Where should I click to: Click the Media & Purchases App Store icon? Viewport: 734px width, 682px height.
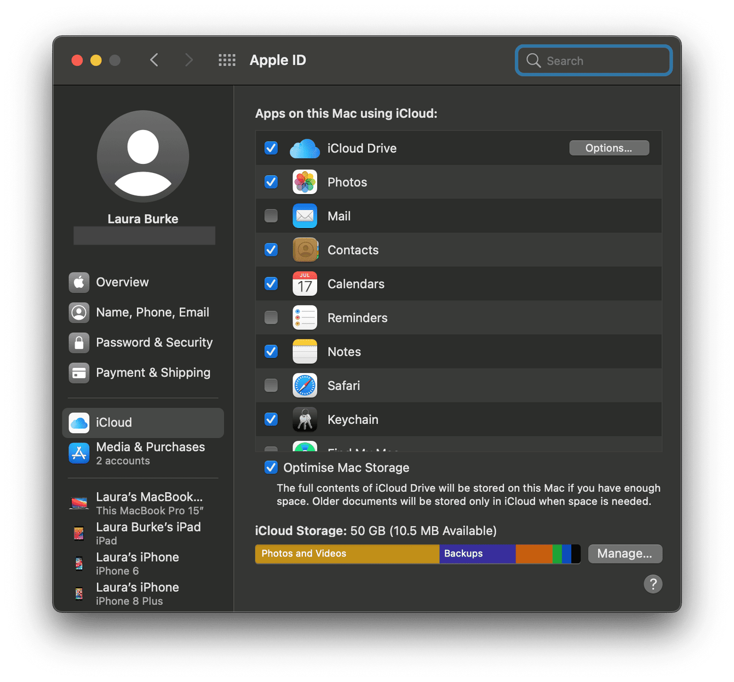point(79,453)
